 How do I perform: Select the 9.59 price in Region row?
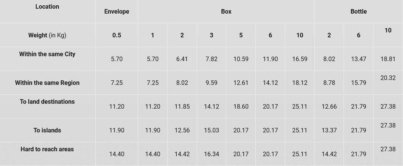click(x=212, y=83)
